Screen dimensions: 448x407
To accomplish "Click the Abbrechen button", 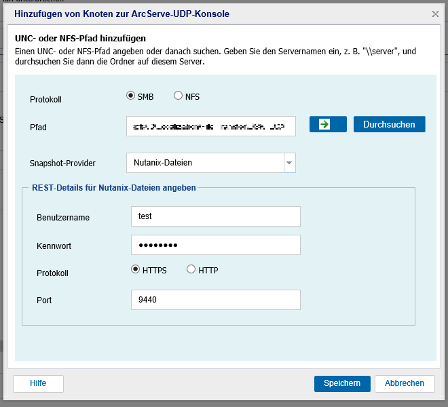I will (x=405, y=383).
